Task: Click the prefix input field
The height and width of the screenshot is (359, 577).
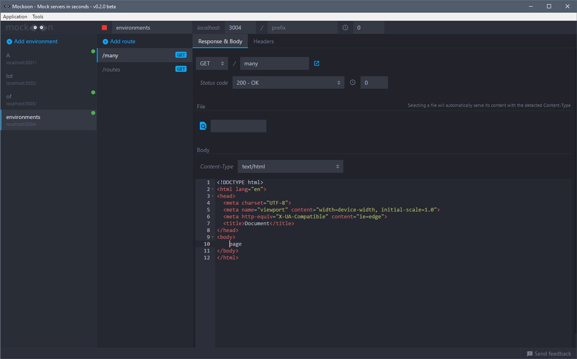Action: point(302,27)
